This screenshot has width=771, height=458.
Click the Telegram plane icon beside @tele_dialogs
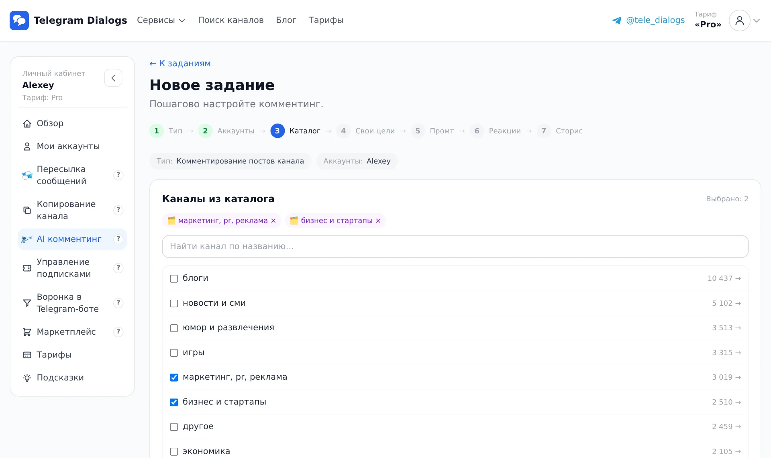[x=617, y=20]
